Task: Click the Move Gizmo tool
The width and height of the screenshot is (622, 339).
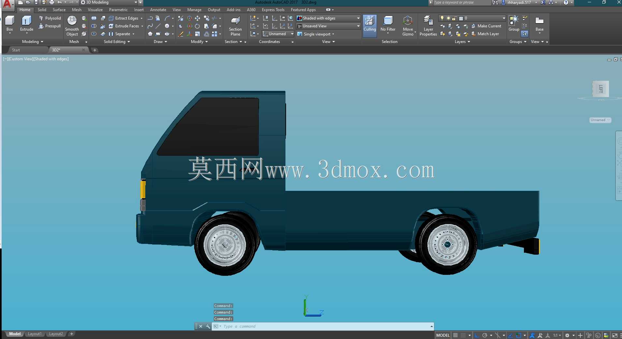Action: [408, 26]
